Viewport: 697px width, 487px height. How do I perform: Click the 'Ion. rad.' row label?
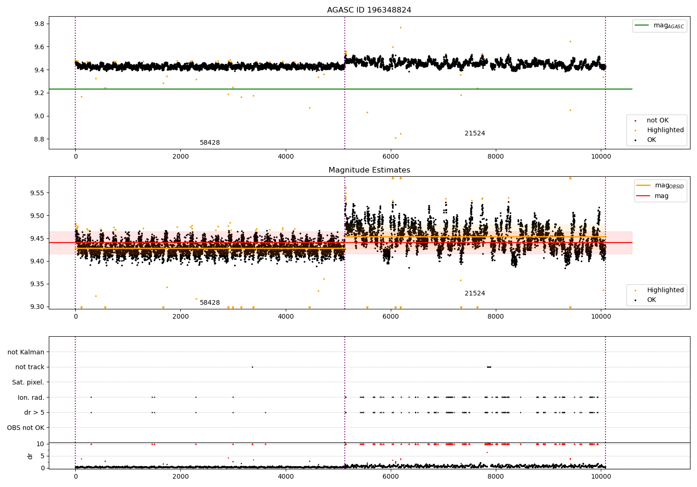[x=31, y=398]
